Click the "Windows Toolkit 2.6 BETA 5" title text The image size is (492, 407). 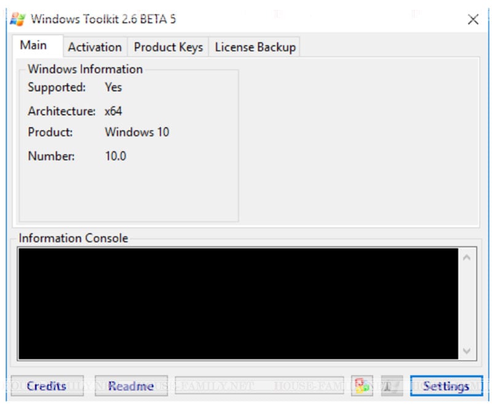103,19
